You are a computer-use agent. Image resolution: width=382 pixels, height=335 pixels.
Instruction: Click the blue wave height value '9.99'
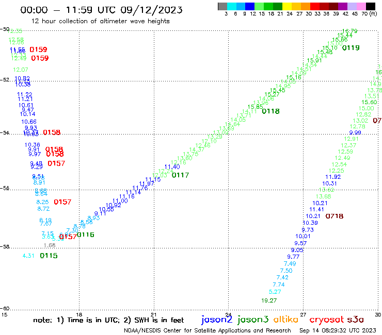[355, 132]
